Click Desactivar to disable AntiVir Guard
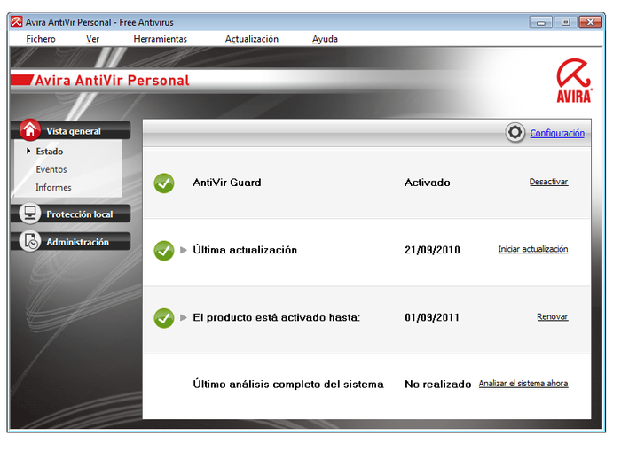The width and height of the screenshot is (621, 459). pyautogui.click(x=548, y=182)
